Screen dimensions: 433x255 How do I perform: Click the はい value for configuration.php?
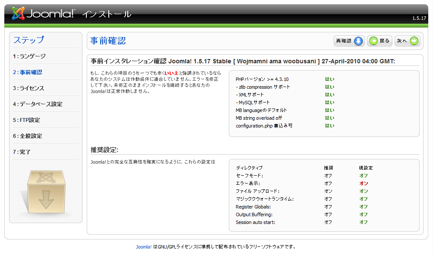(330, 126)
